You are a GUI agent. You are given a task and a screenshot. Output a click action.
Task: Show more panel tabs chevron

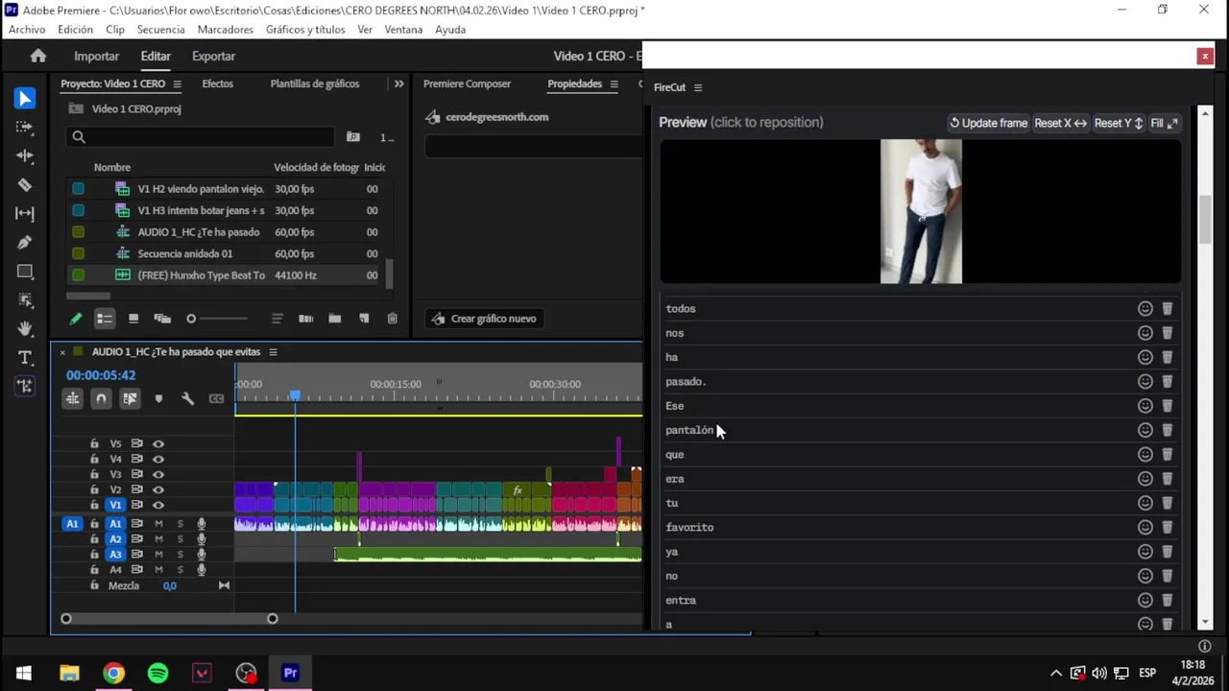pyautogui.click(x=398, y=83)
